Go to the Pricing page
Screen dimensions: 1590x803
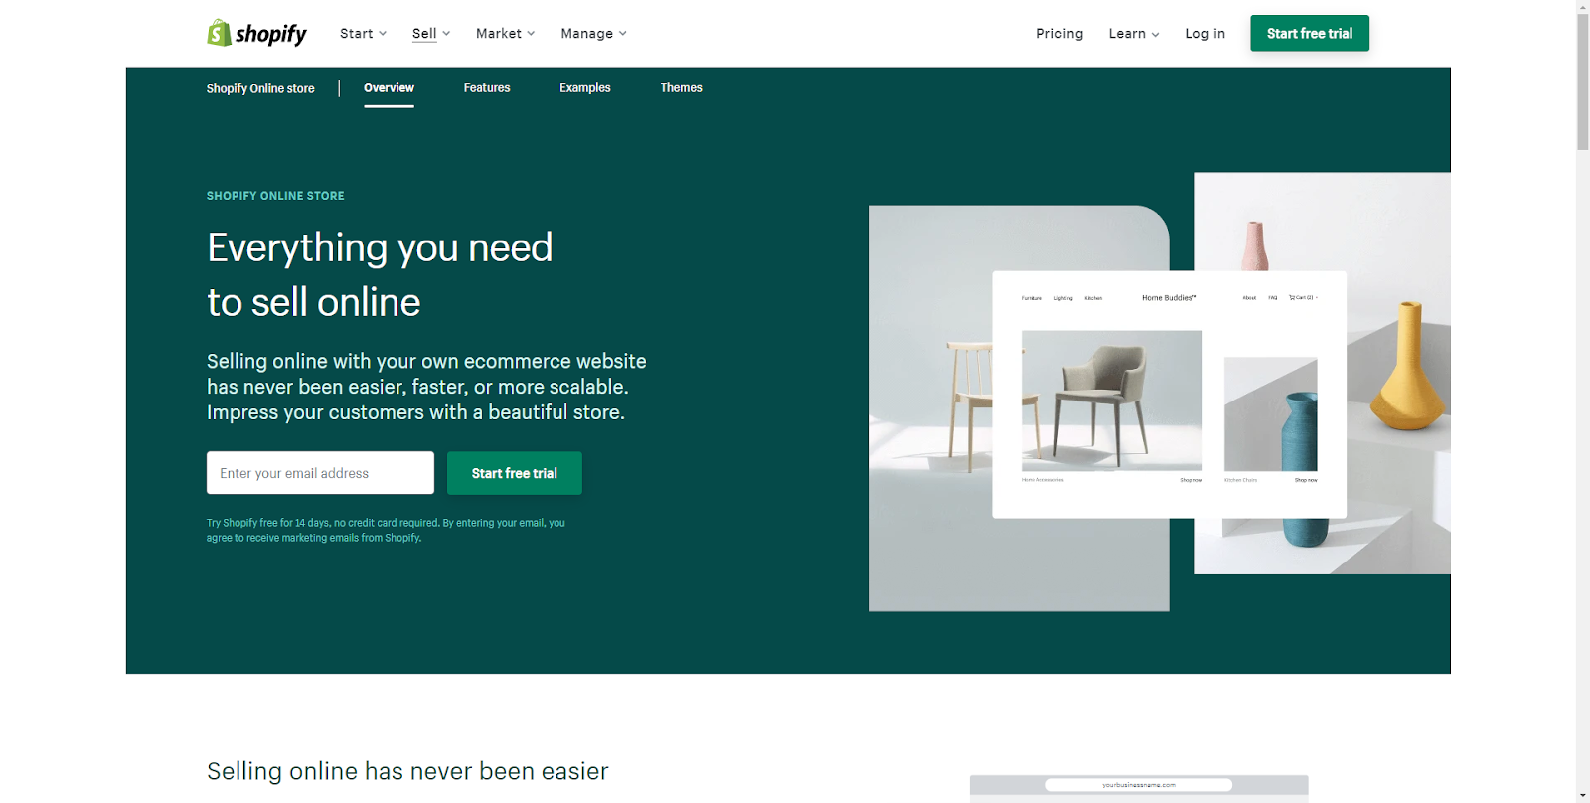point(1059,33)
